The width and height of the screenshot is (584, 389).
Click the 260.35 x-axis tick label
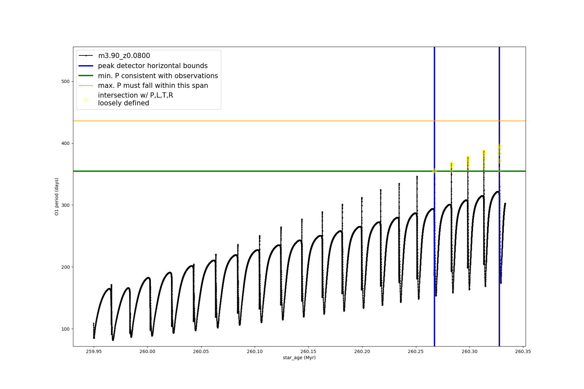tap(523, 351)
